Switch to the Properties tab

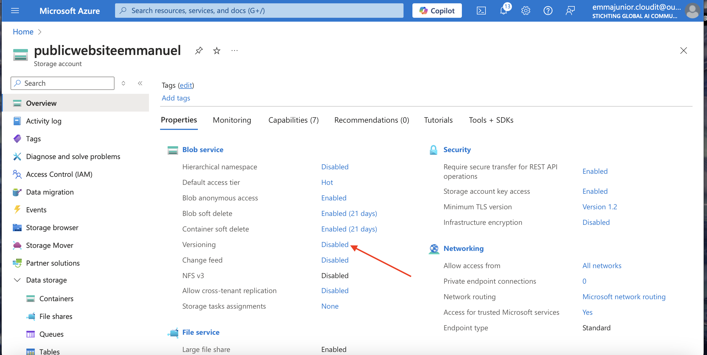tap(179, 120)
